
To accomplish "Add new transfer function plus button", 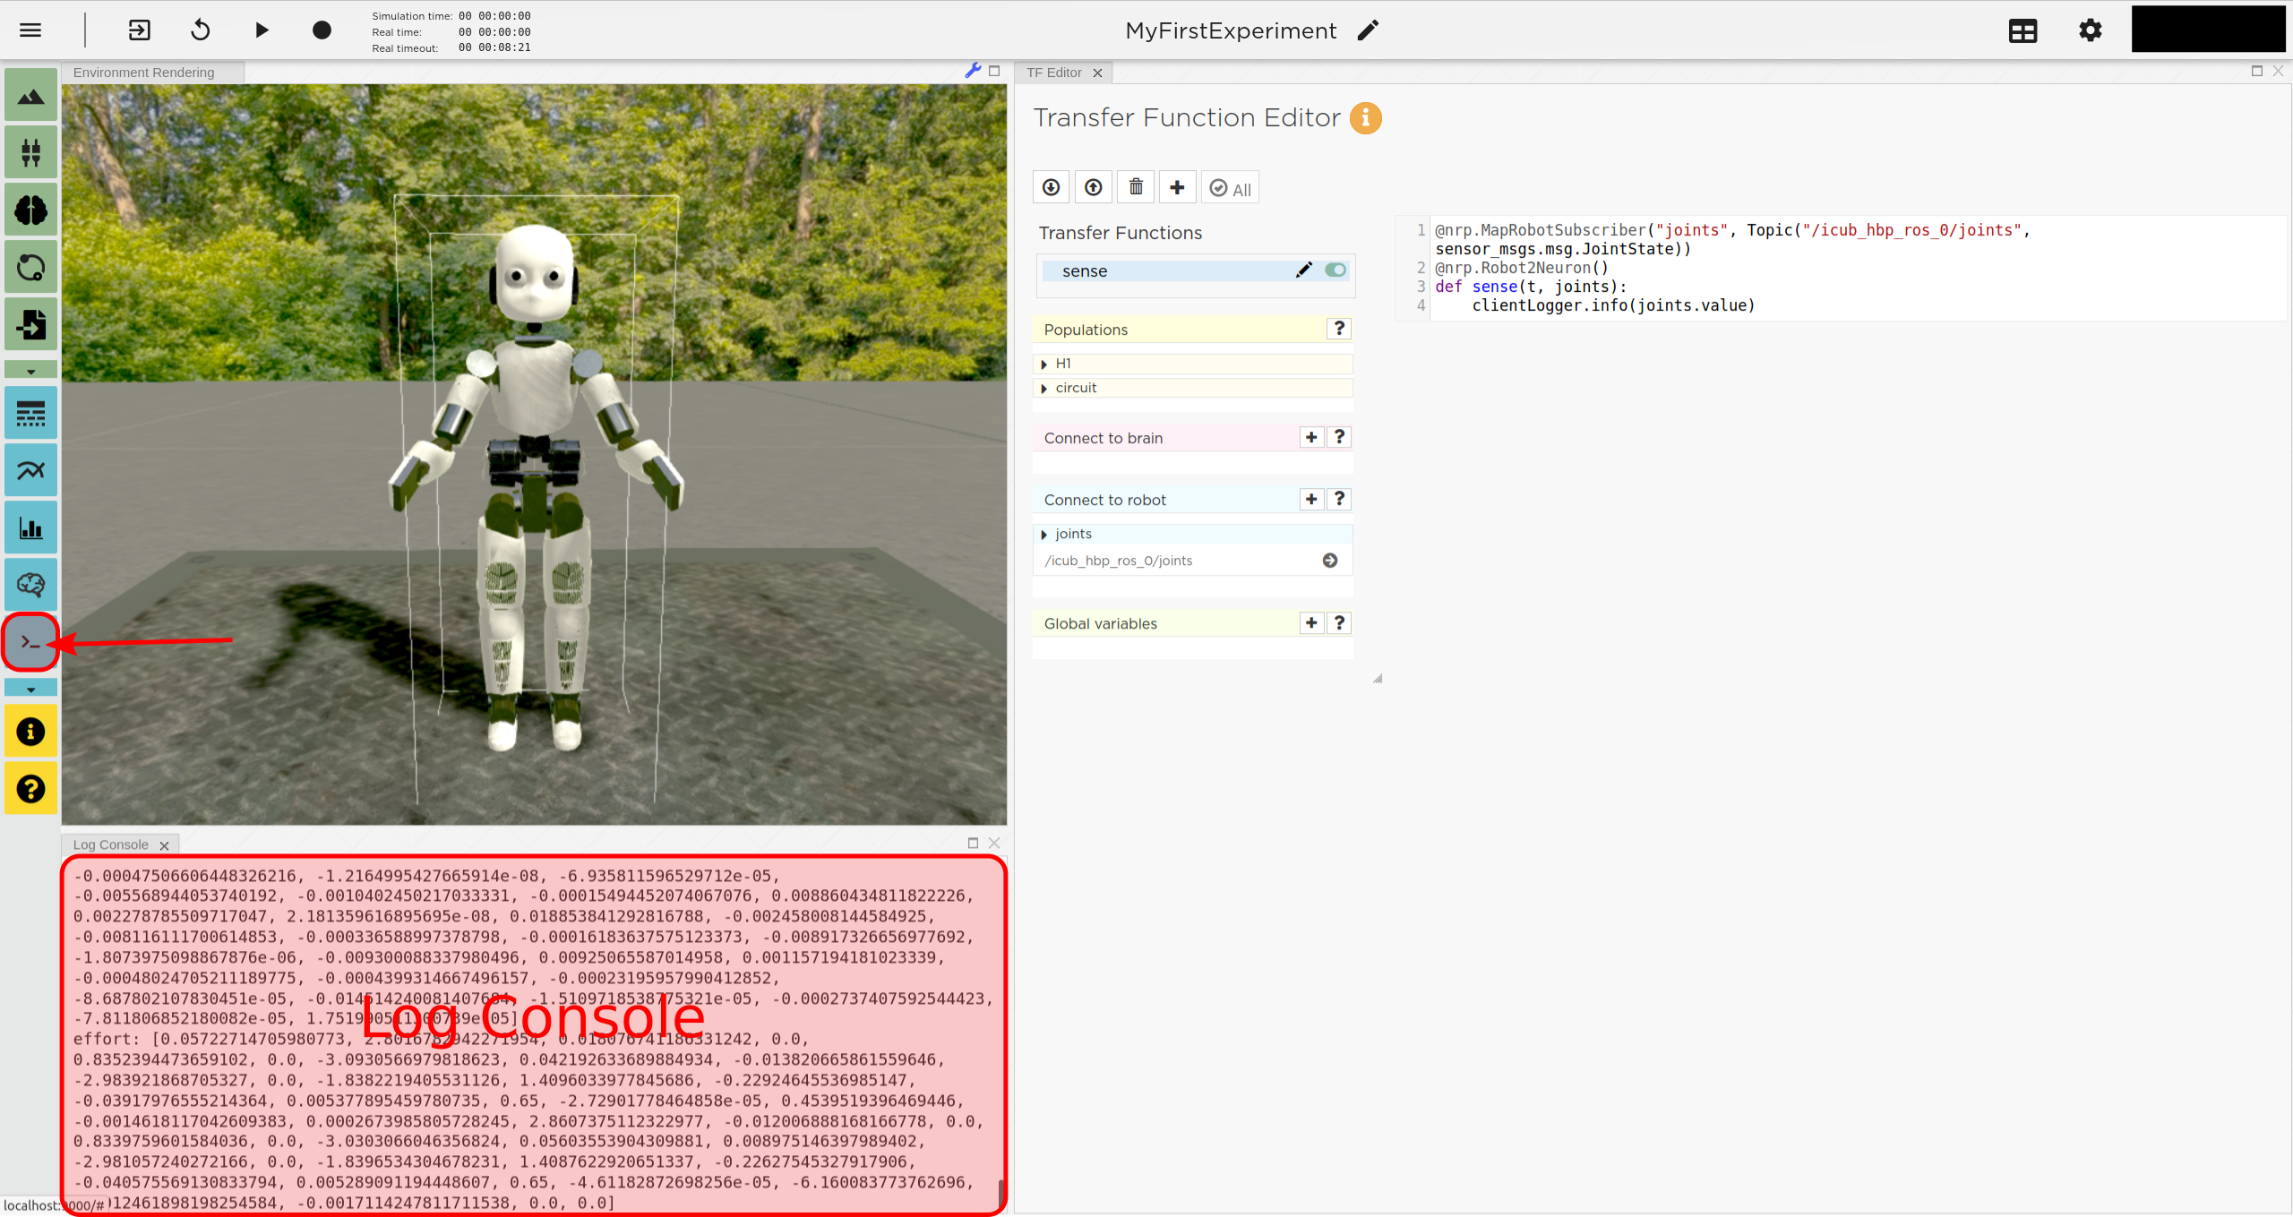I will 1178,187.
